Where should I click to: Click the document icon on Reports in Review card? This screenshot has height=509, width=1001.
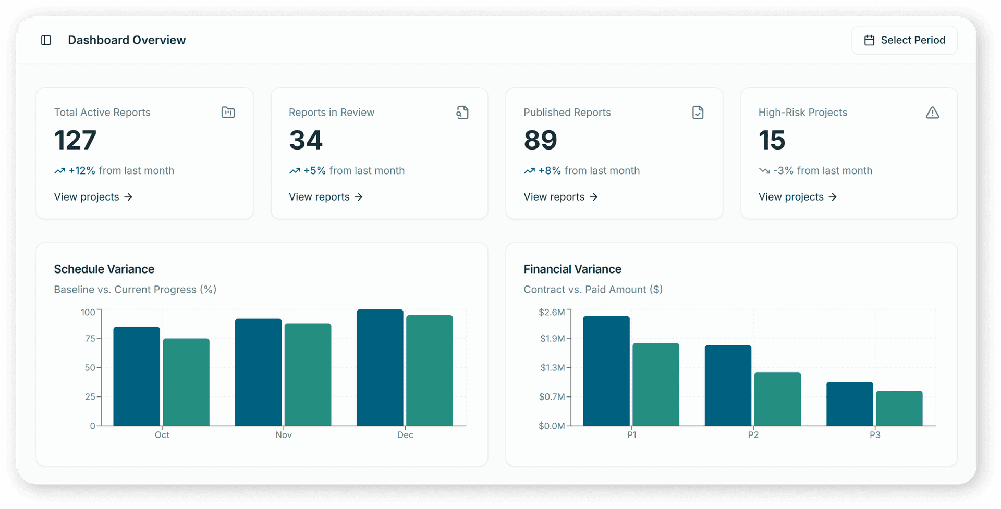[463, 112]
